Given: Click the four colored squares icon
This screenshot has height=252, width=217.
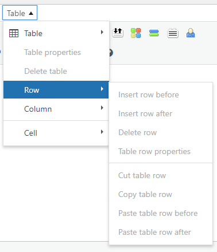Looking at the screenshot, I should pyautogui.click(x=136, y=33).
